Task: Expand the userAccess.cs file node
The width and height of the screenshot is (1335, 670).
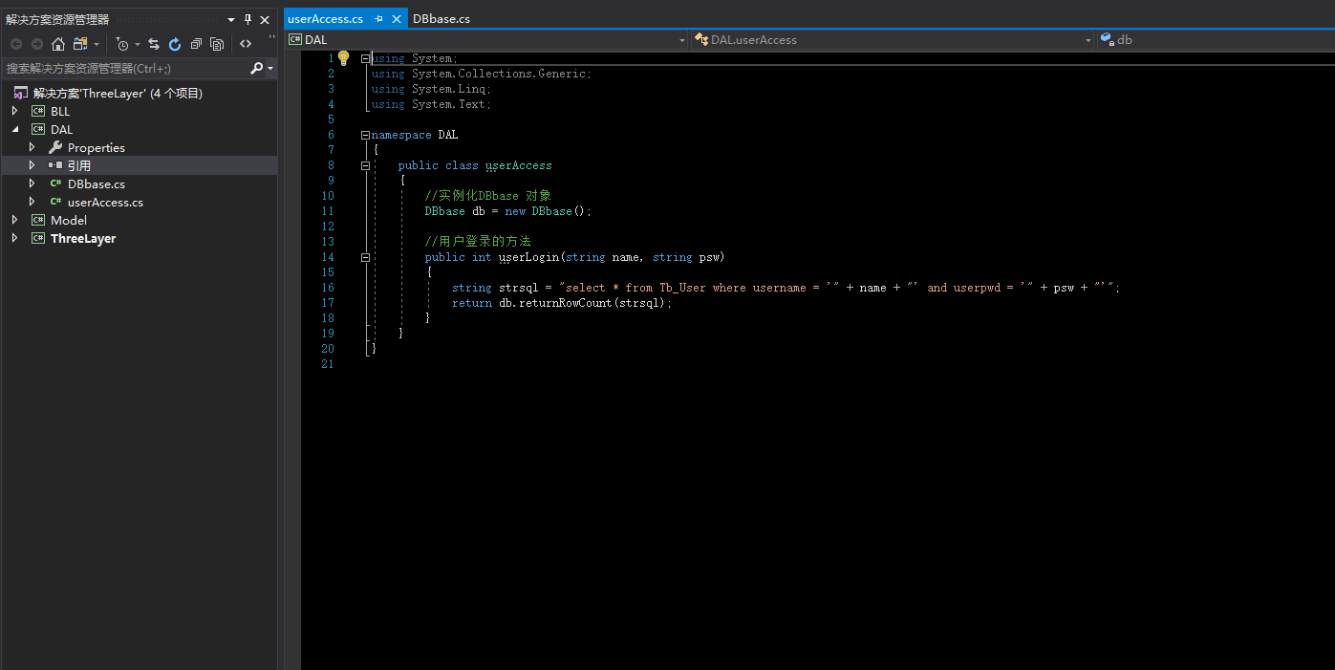Action: tap(32, 203)
